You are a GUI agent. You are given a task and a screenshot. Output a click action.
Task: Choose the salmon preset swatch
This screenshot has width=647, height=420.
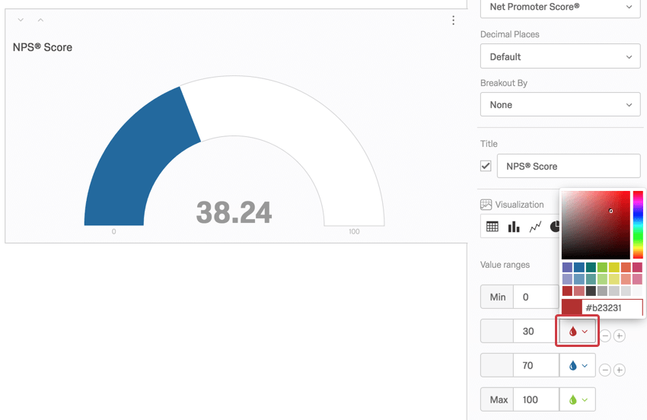626,279
